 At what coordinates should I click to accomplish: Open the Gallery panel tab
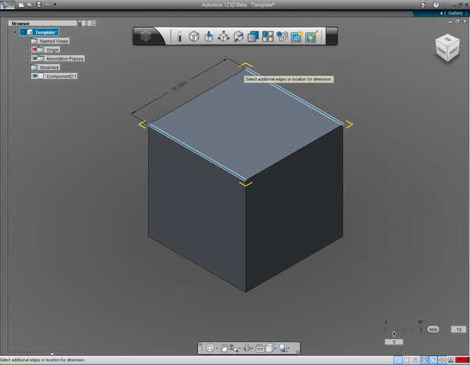tap(455, 13)
